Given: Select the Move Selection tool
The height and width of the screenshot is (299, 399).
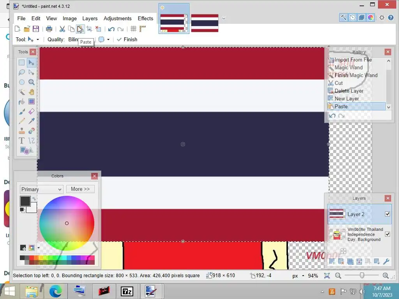Looking at the screenshot, I should [31, 72].
